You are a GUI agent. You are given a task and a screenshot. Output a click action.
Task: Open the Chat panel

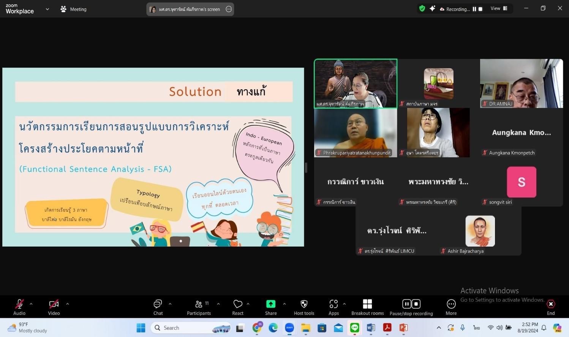[158, 307]
